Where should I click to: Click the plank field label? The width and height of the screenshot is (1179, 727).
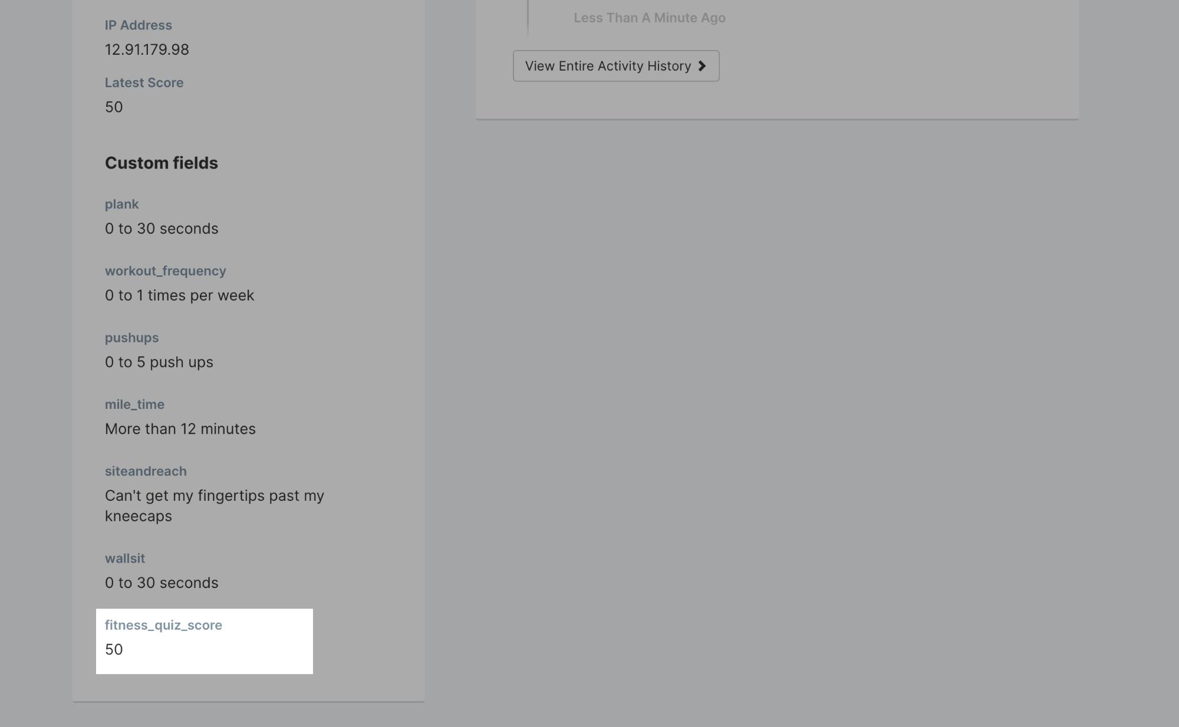(121, 204)
